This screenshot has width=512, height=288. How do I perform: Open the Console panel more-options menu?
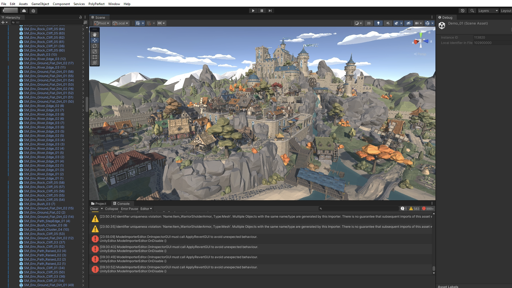[432, 203]
